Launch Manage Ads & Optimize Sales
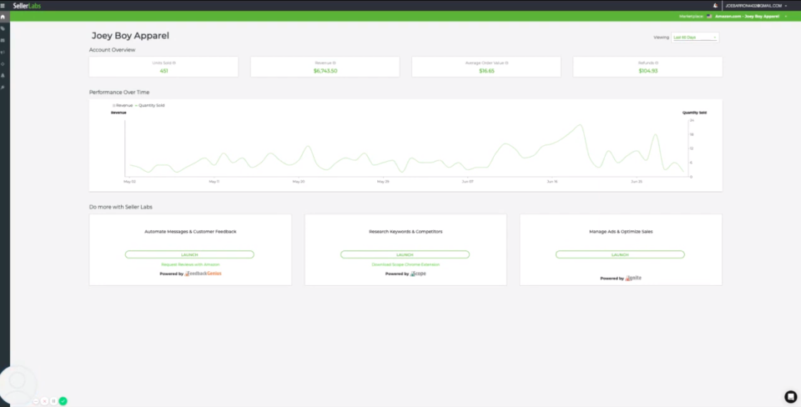Image resolution: width=801 pixels, height=407 pixels. 620,254
